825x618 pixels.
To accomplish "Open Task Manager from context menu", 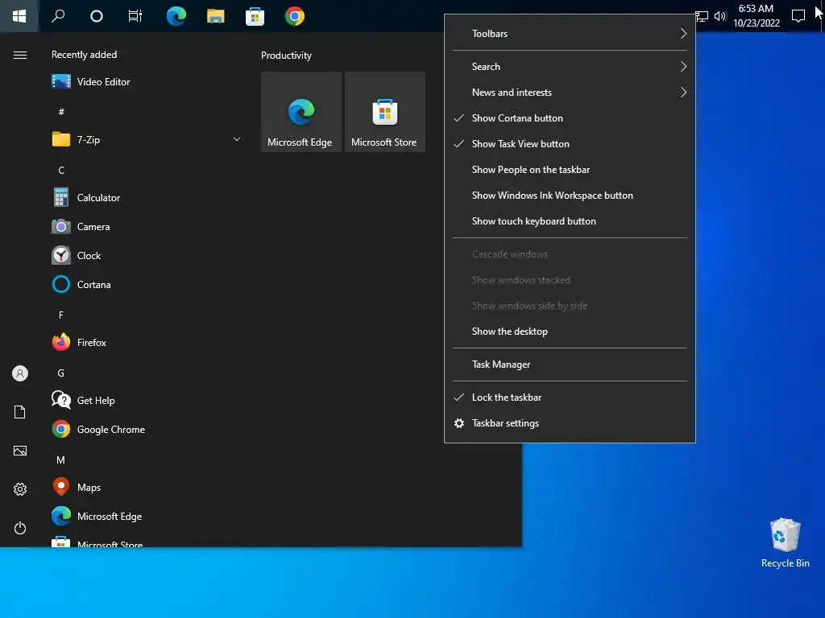I will click(570, 365).
